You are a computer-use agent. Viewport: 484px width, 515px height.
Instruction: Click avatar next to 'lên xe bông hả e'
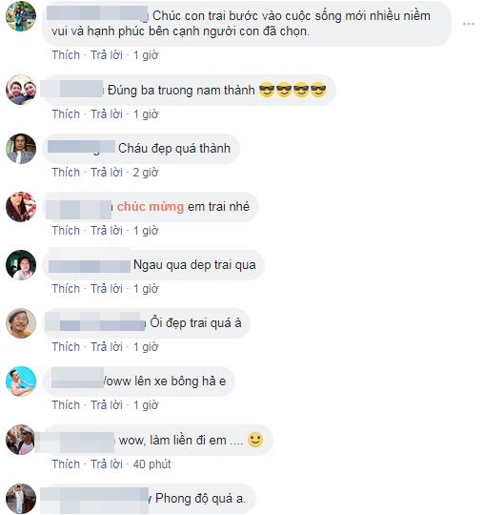21,381
